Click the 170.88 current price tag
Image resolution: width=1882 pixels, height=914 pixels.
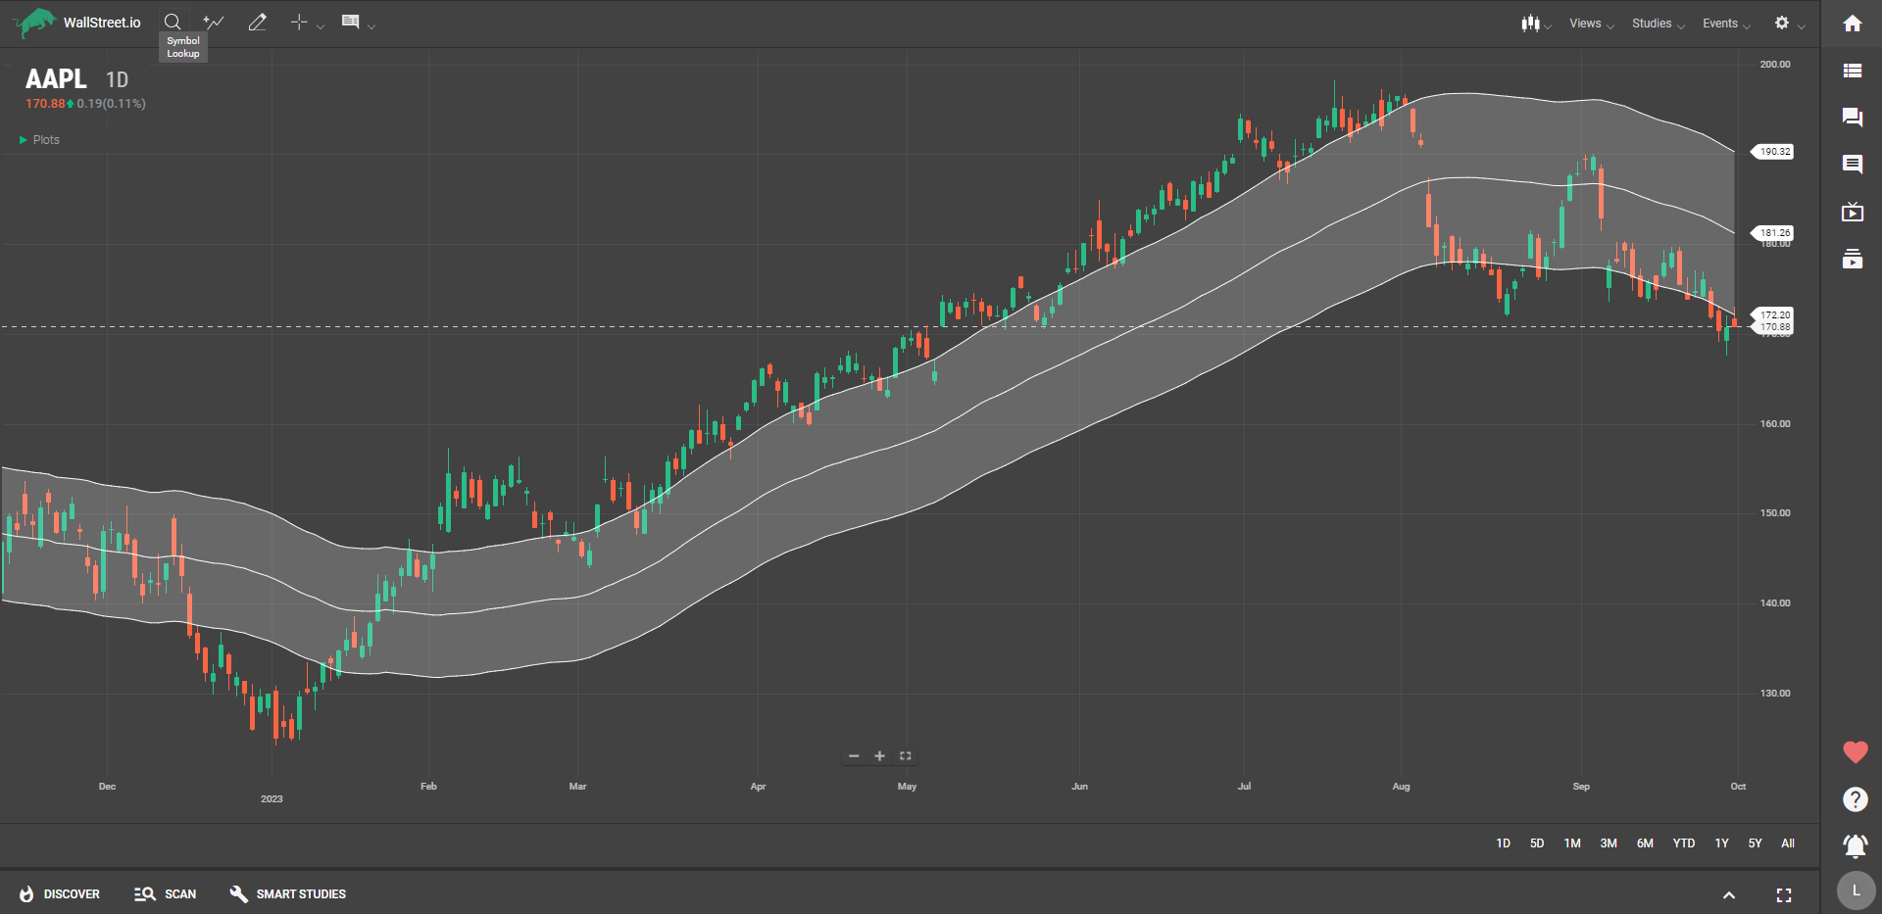coord(1773,327)
